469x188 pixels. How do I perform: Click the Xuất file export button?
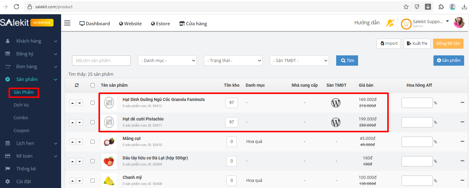pos(417,44)
